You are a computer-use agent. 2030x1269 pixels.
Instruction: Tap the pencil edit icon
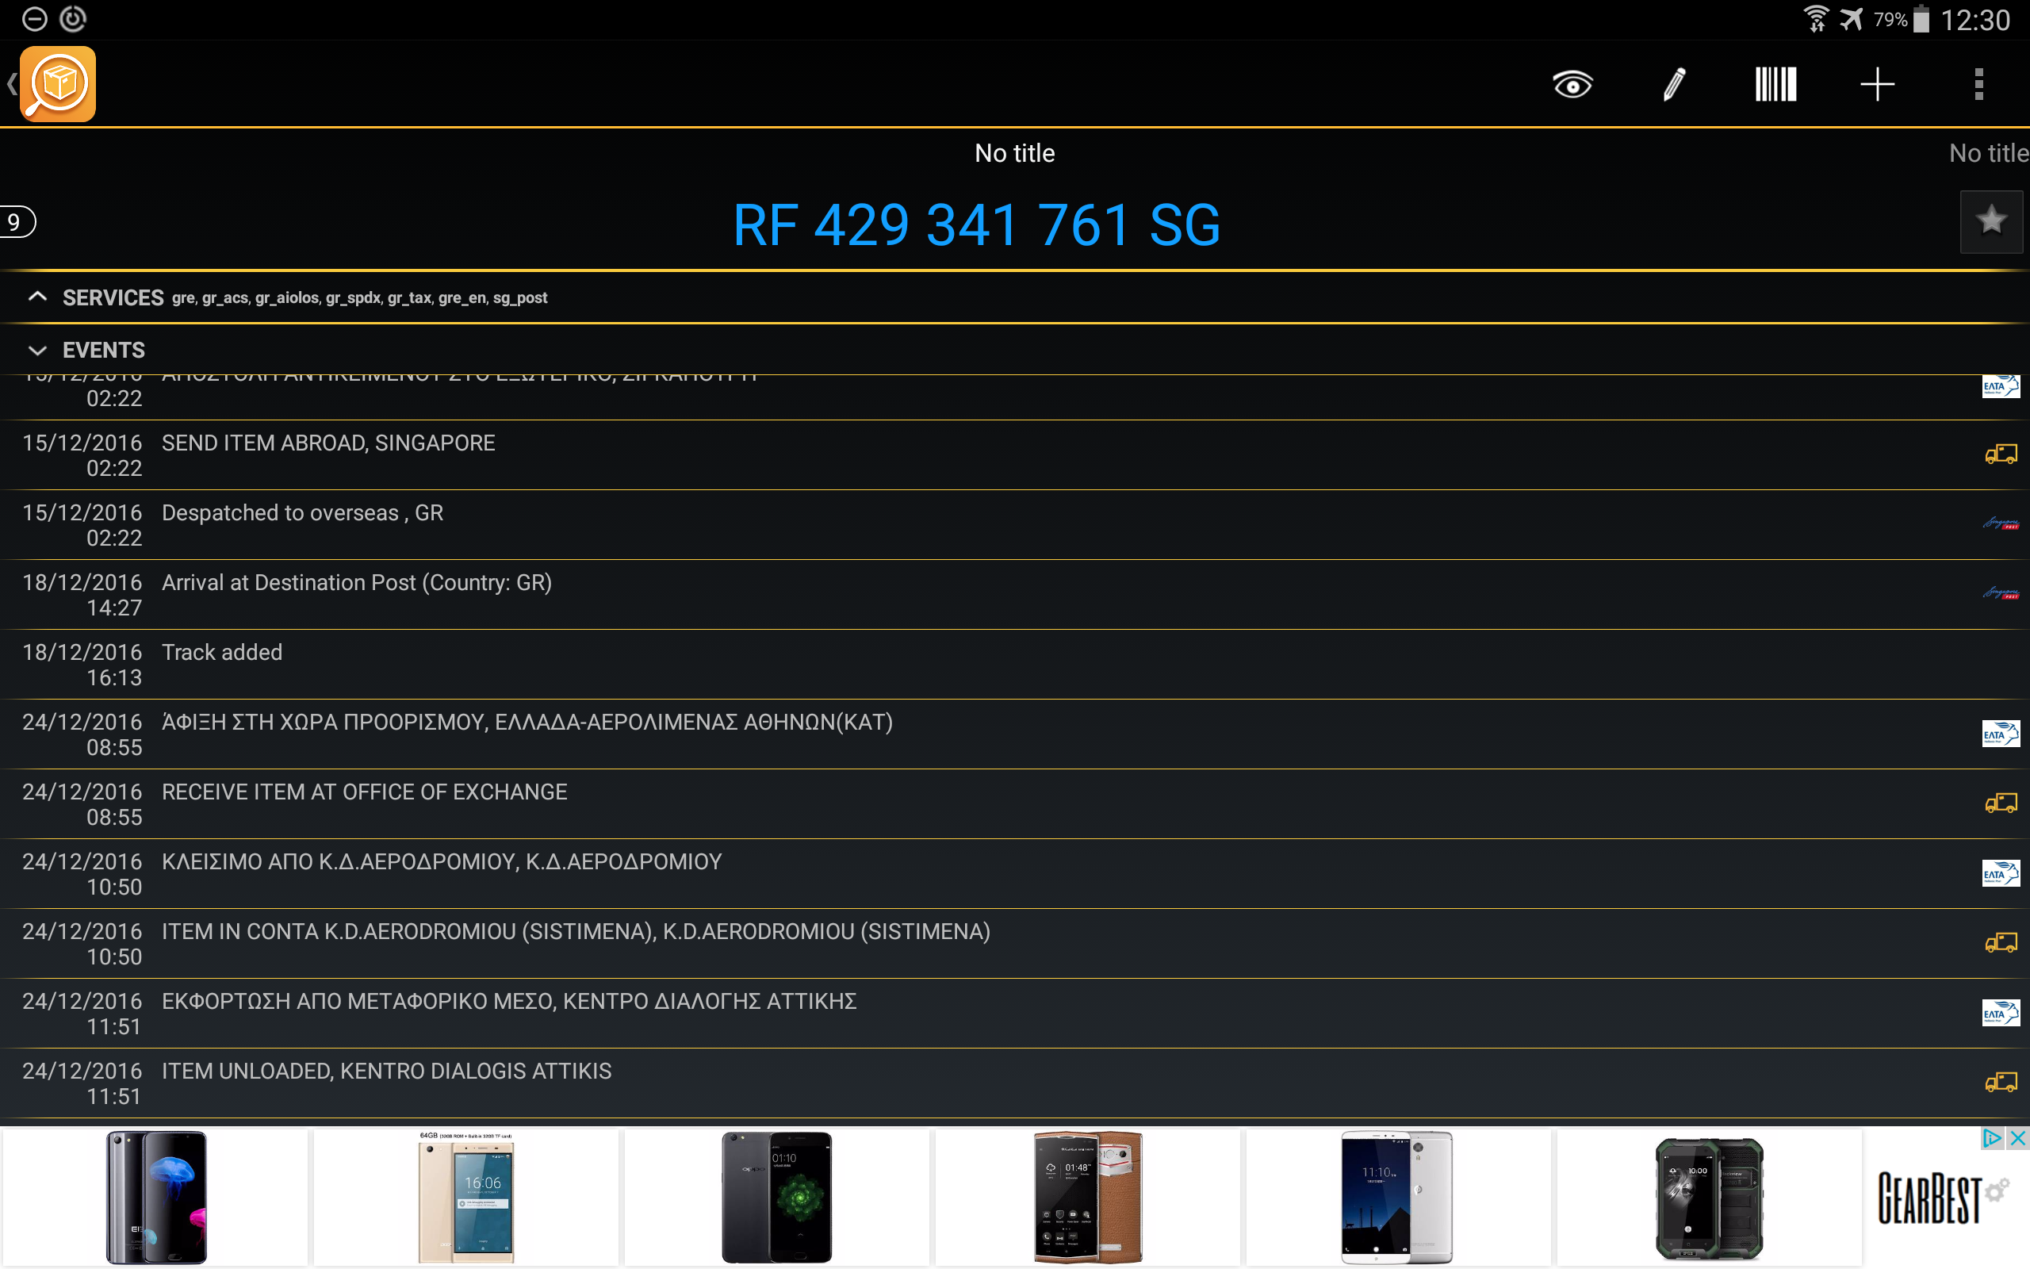(1673, 85)
